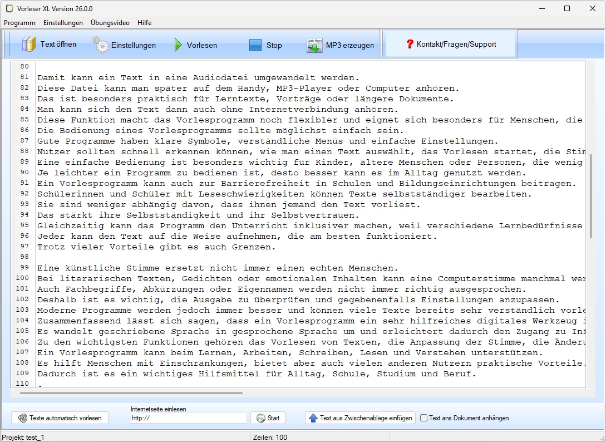Start reading with green play icon

tap(178, 45)
